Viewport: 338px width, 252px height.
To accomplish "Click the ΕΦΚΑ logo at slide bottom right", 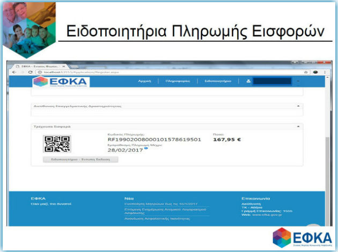I will [x=302, y=238].
